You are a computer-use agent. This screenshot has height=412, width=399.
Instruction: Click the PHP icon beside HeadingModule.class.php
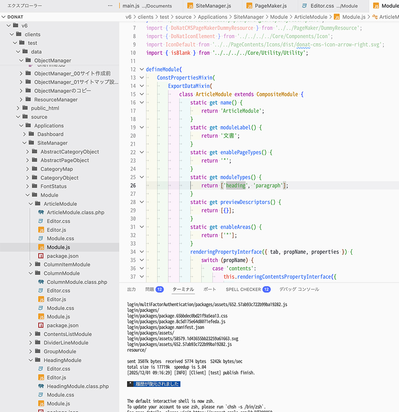[41, 386]
